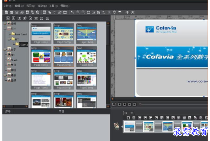210x141 pixels.
Task: Expand the 特效 tree node
Action: pyautogui.click(x=5, y=75)
